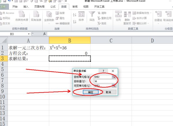Open the Sort (排序) dialog icon
173x126 pixels.
81,16
